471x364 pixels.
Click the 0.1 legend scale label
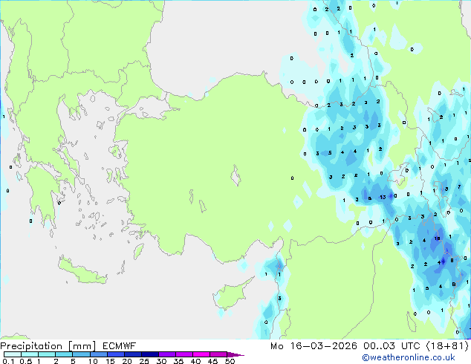(x=8, y=361)
